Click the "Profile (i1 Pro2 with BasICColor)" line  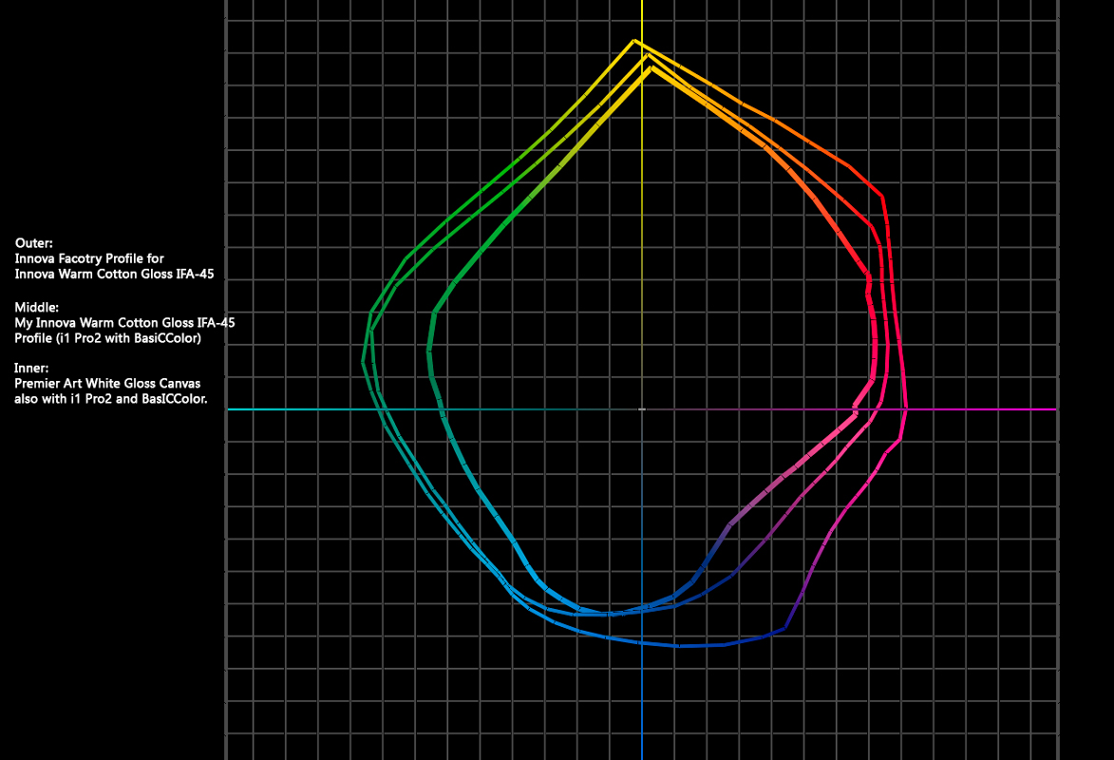coord(107,338)
